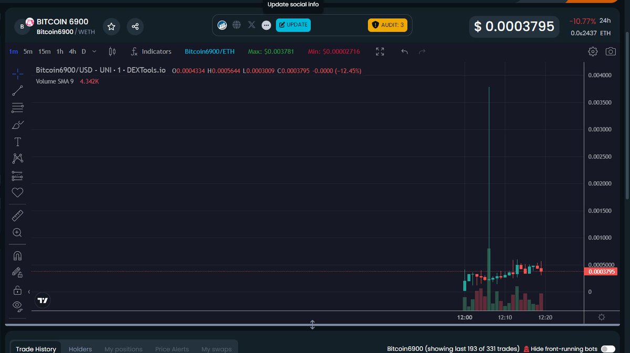Select the brush drawing tool

click(x=17, y=125)
